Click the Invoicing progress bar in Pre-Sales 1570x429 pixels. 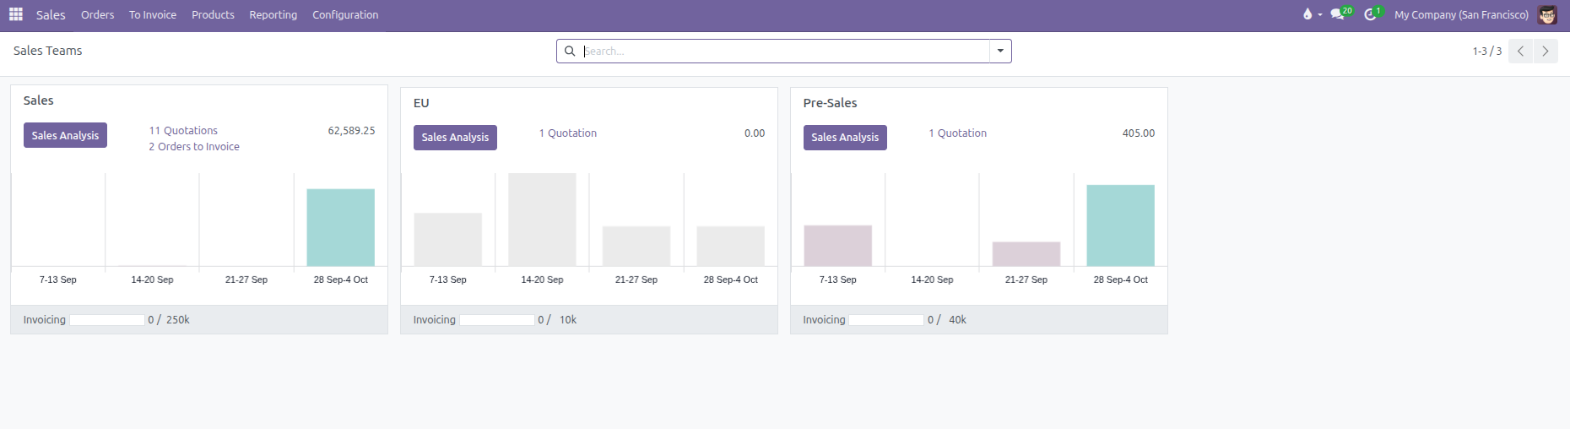[x=887, y=320]
